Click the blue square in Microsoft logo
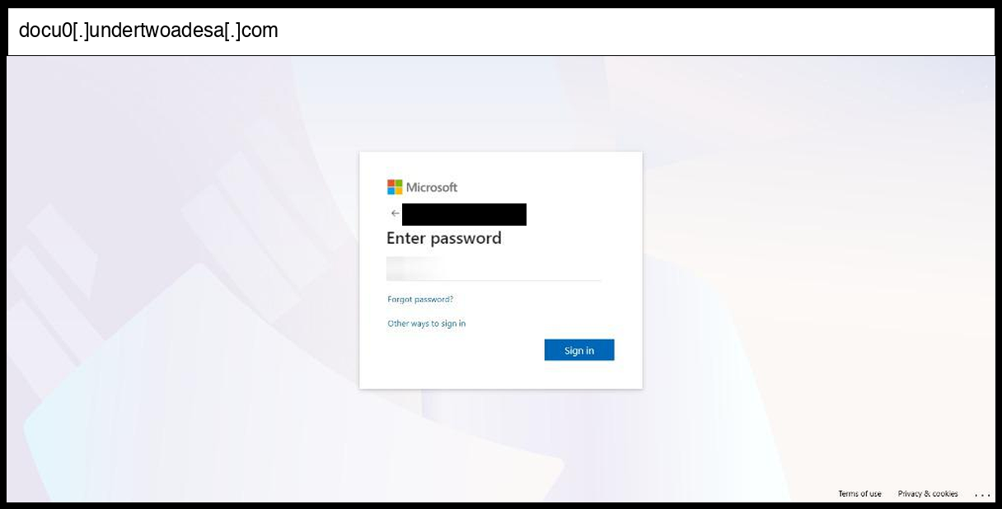Viewport: 1002px width, 509px height. (391, 191)
